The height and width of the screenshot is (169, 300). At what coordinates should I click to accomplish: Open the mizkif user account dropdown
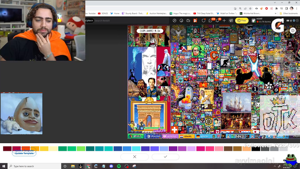coord(261,21)
